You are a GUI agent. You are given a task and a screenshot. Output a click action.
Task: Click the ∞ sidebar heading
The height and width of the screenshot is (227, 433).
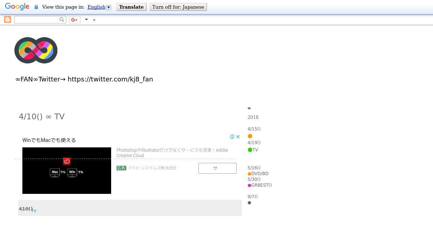[x=249, y=108]
